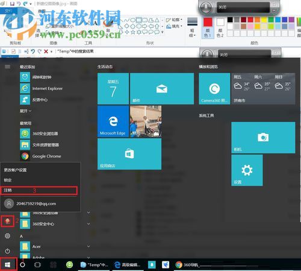This screenshot has width=301, height=271.
Task: Click the user avatar in the Start sidebar
Action: [8, 222]
